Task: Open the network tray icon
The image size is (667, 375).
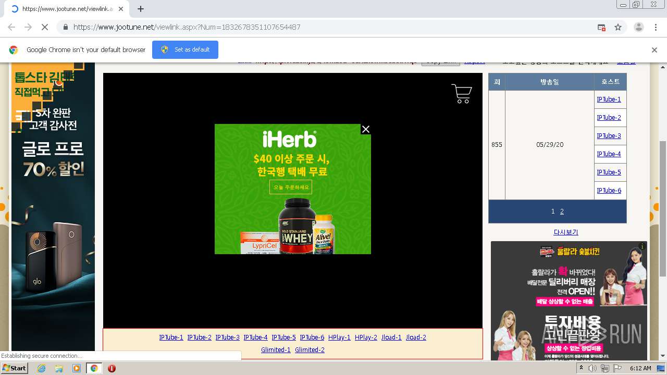Action: coord(605,368)
